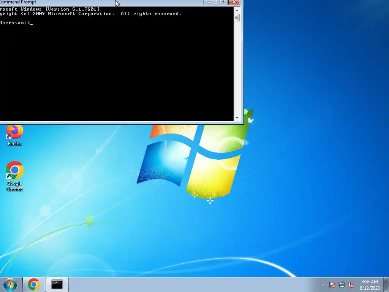Launch Chrome from the taskbar
Viewport: 389px width, 292px height.
34,284
